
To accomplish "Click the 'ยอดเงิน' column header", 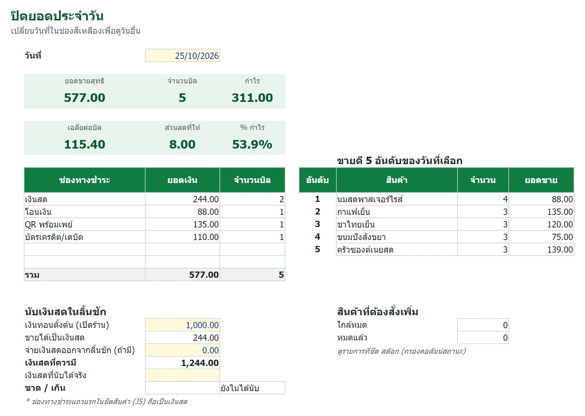I will click(x=182, y=180).
